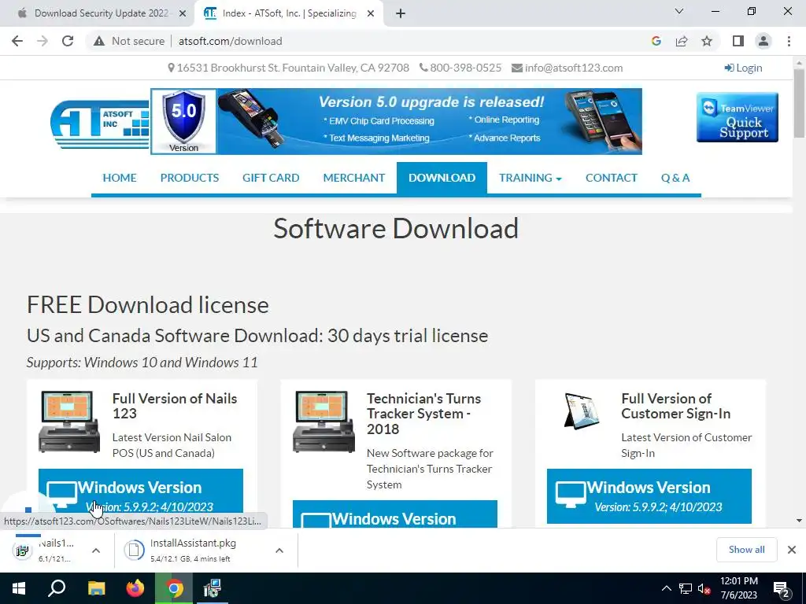Open the installer app in taskbar
Image resolution: width=806 pixels, height=604 pixels.
coord(212,588)
